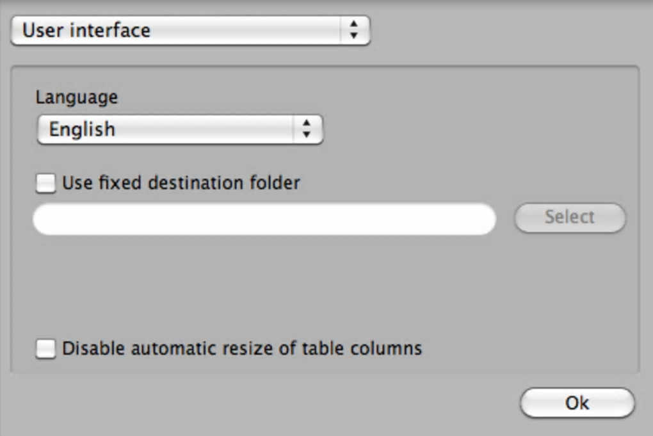Click the up arrow on the Language popup
653x436 pixels.
click(307, 124)
